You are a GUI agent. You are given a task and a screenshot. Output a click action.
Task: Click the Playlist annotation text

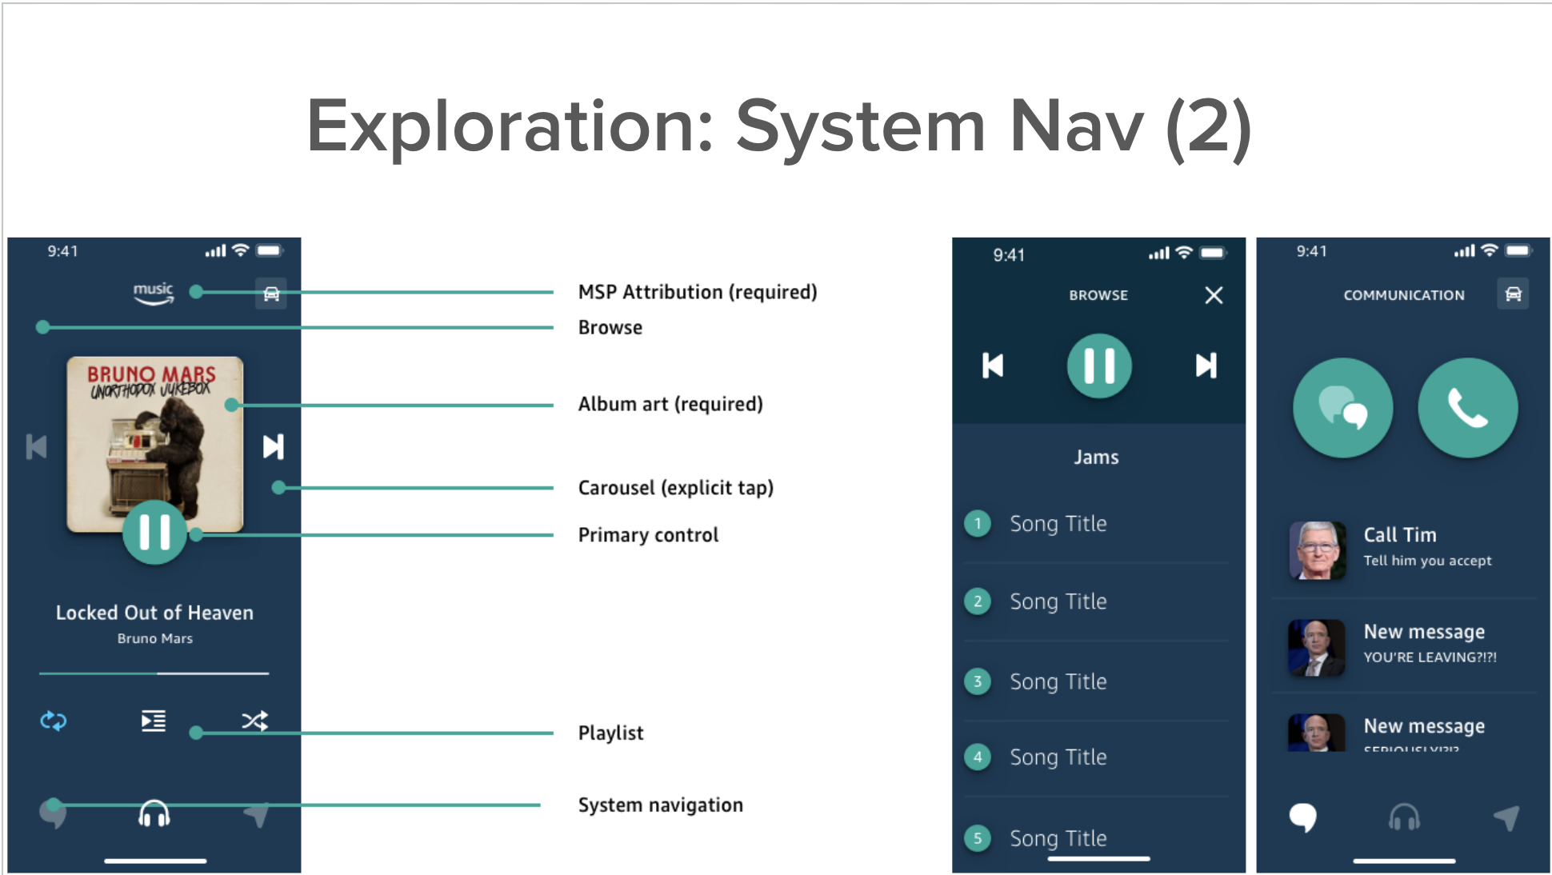[611, 733]
